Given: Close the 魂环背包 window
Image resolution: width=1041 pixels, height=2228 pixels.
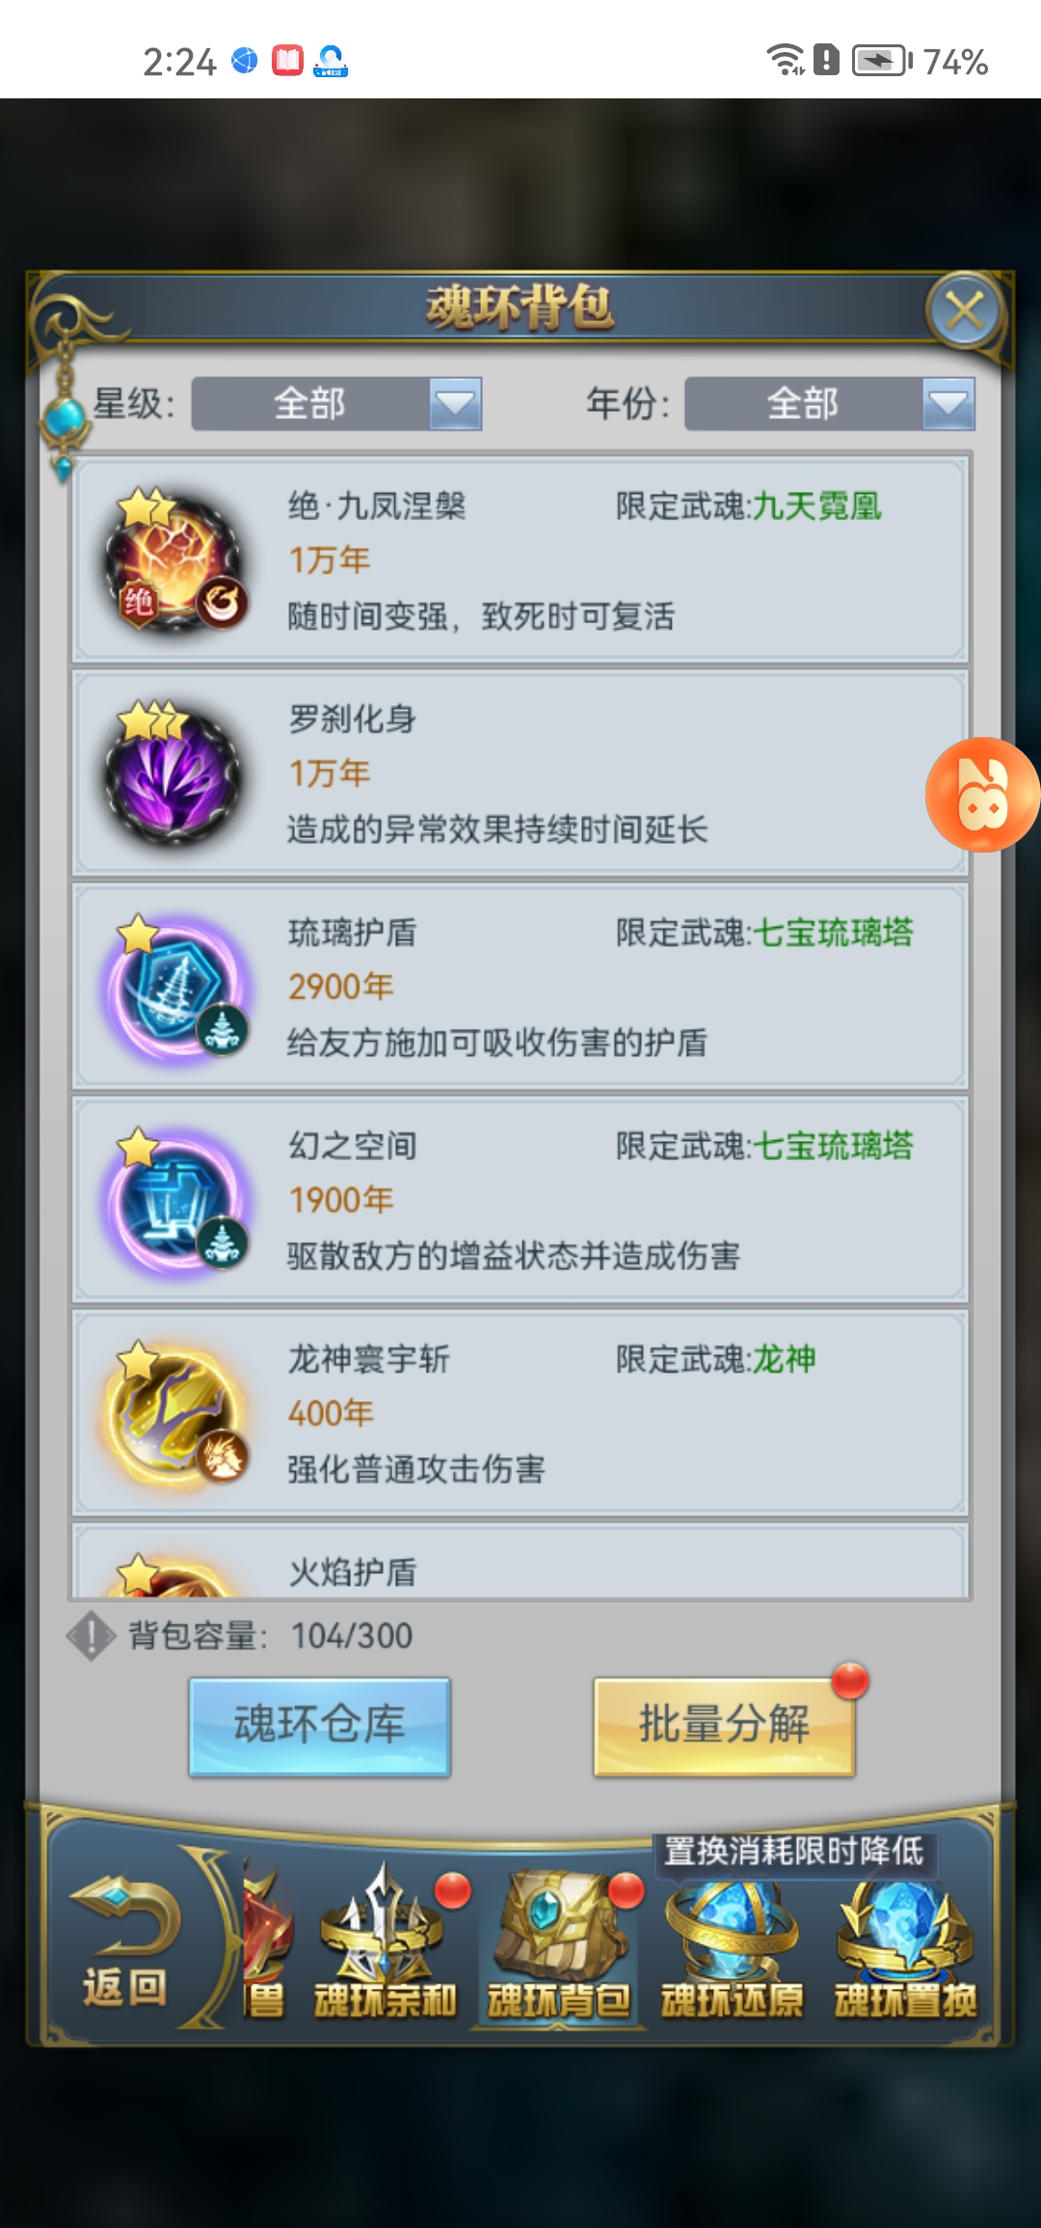Looking at the screenshot, I should (964, 311).
